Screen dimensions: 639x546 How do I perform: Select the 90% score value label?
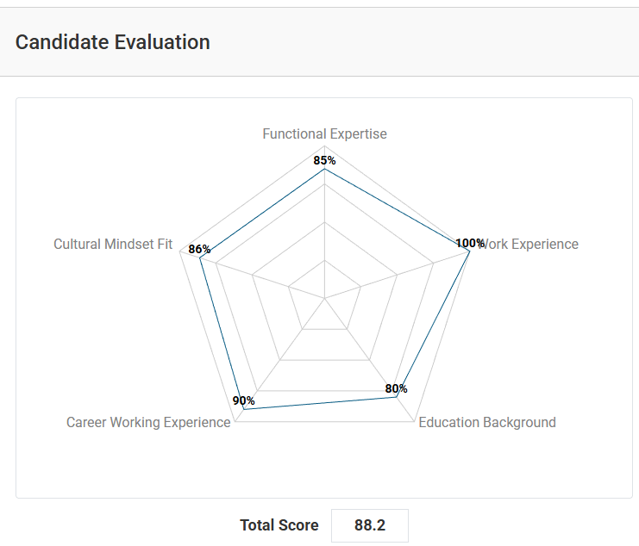pyautogui.click(x=244, y=401)
